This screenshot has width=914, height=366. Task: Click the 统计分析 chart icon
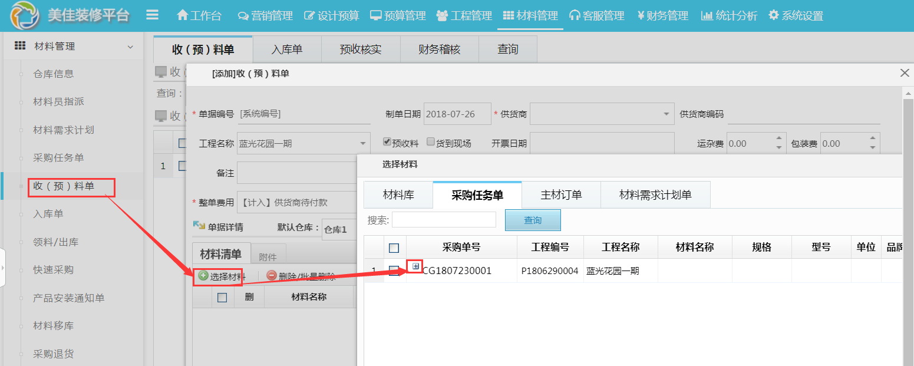706,15
